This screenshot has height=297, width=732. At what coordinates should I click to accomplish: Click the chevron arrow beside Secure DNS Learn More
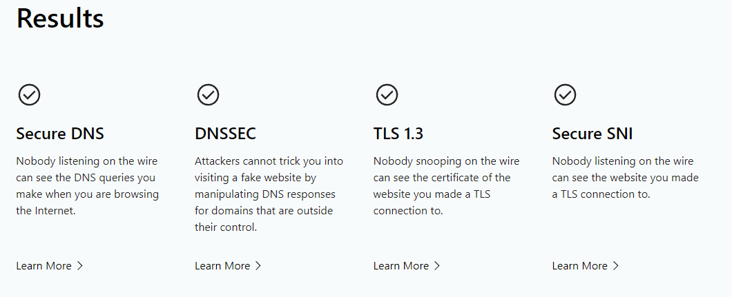[80, 266]
